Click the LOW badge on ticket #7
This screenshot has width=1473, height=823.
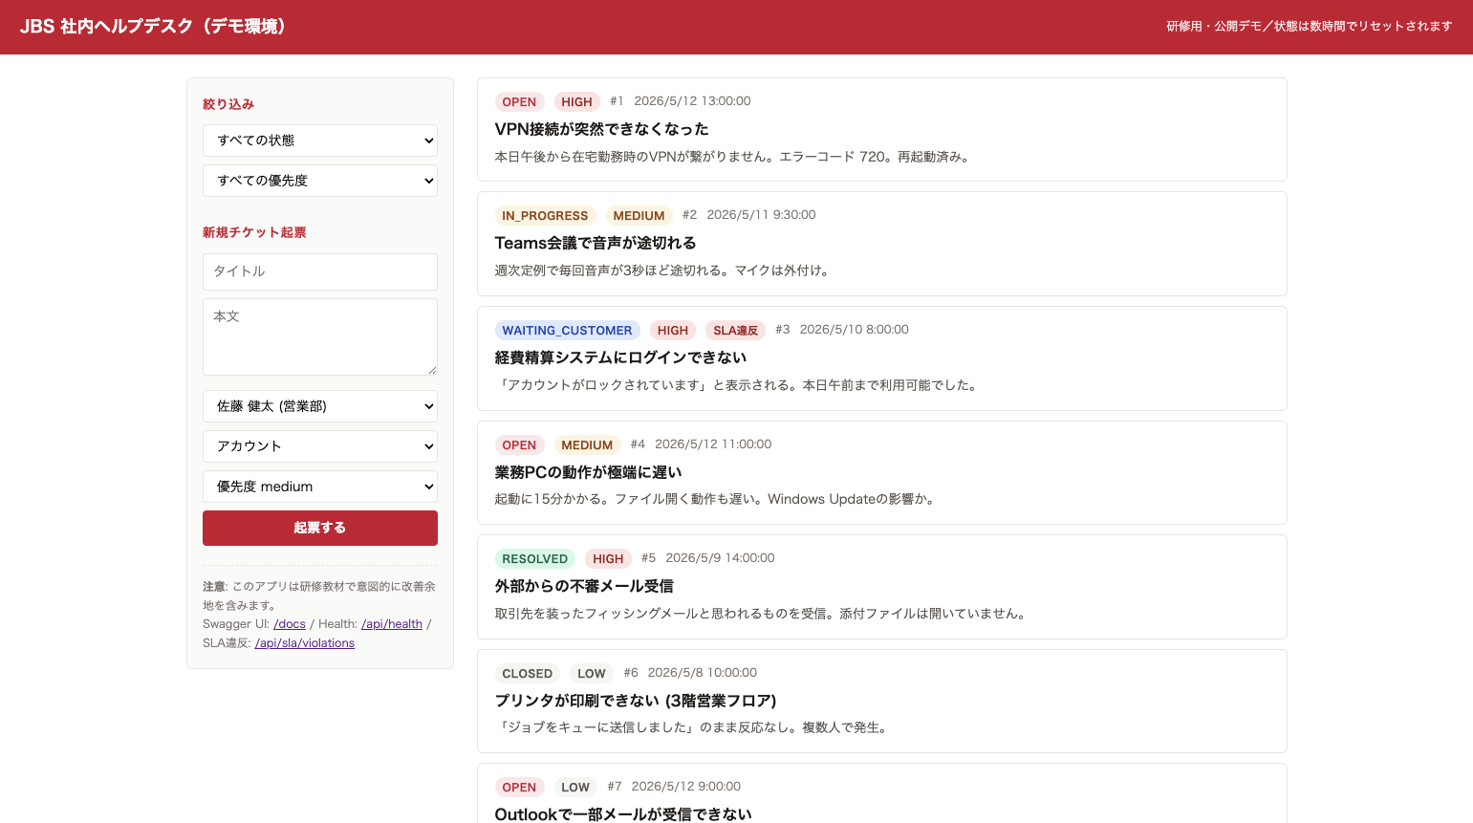tap(575, 788)
